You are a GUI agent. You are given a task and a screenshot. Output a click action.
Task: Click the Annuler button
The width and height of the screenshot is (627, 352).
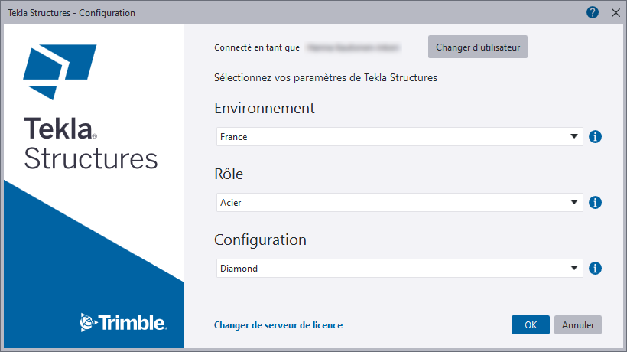578,324
